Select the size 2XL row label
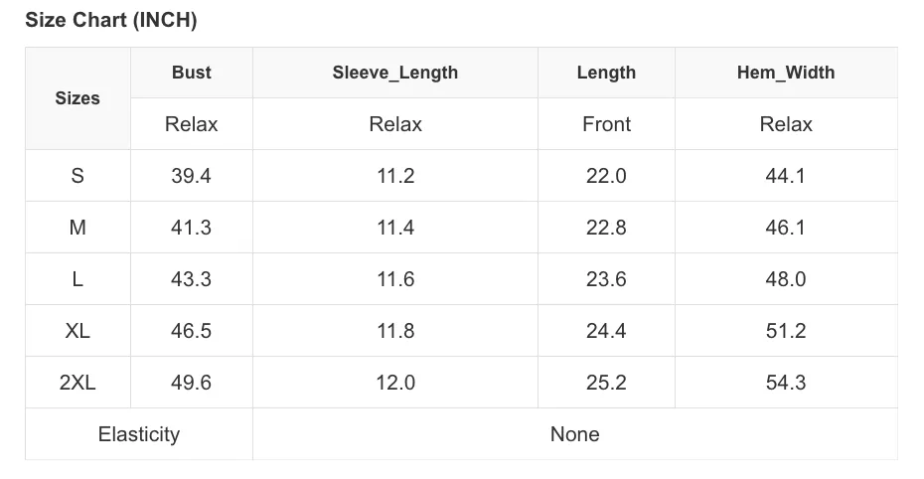 coord(77,383)
